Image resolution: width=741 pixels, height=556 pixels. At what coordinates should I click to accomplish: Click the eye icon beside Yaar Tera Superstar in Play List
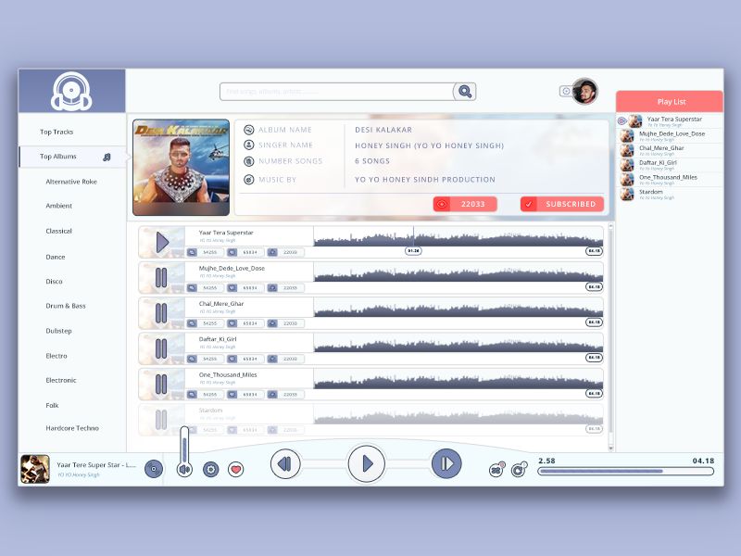622,120
